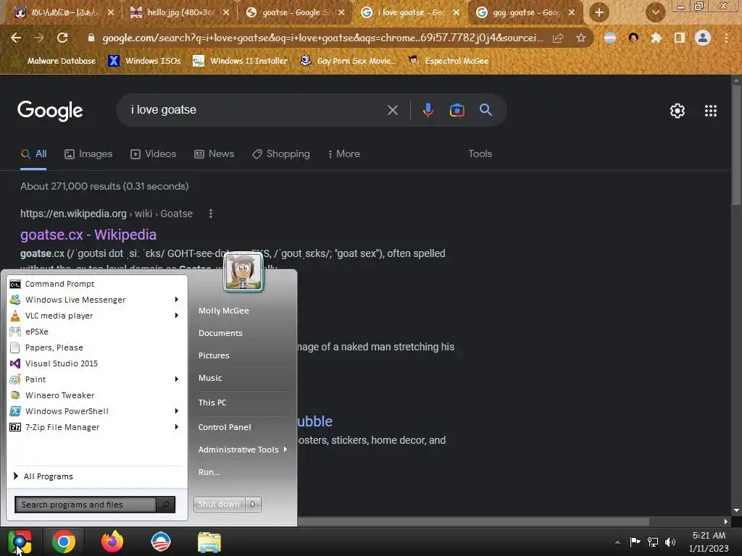Viewport: 742px width, 556px height.
Task: Open the three-dot menu beside Wikipedia result
Action: coord(211,214)
